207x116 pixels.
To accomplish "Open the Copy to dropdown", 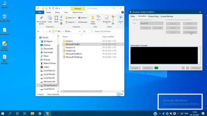I will [71, 22].
